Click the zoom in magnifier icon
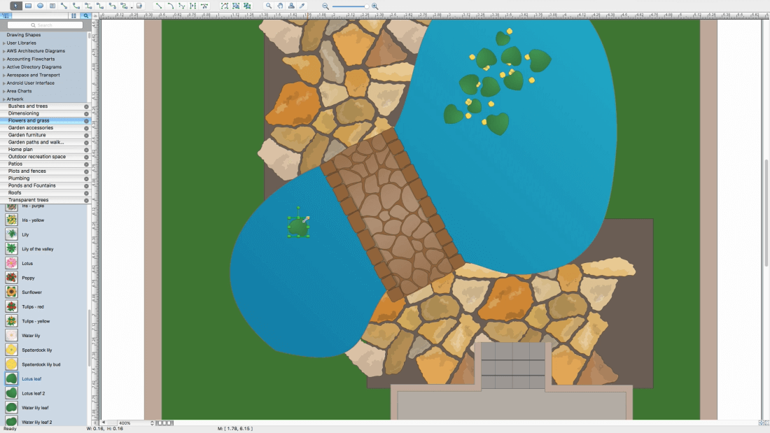This screenshot has width=770, height=433. [374, 6]
